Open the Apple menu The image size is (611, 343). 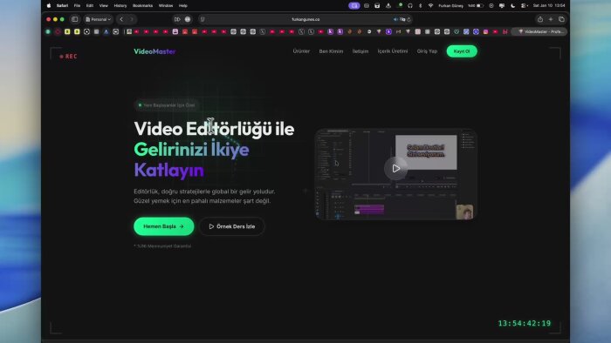(49, 5)
